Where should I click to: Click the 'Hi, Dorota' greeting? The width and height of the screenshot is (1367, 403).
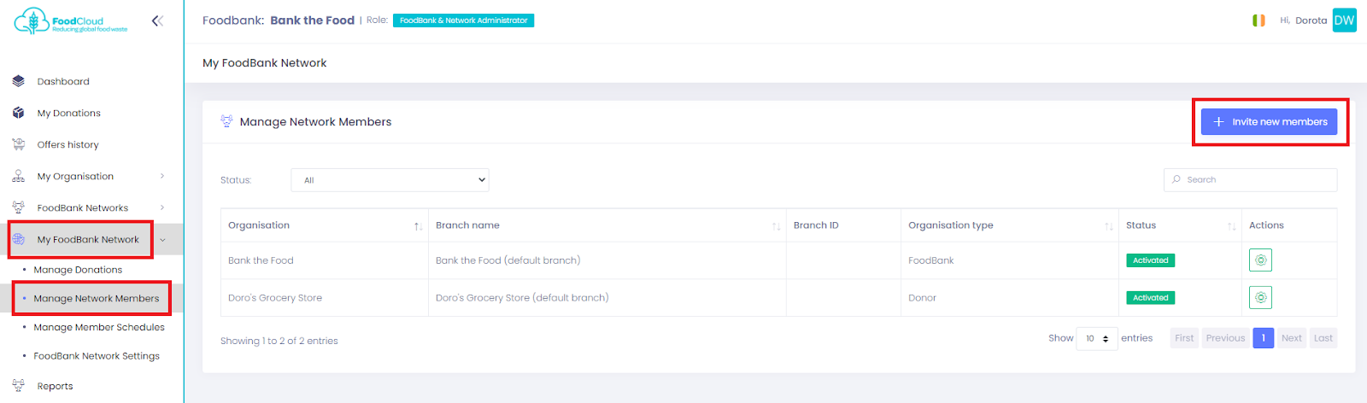(x=1303, y=20)
